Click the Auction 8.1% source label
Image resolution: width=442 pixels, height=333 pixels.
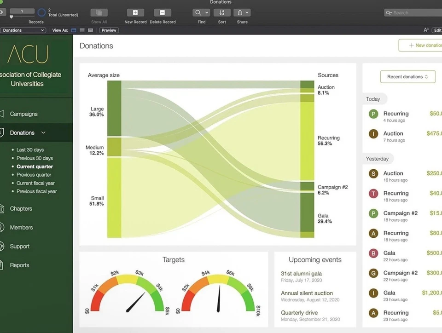pyautogui.click(x=326, y=90)
